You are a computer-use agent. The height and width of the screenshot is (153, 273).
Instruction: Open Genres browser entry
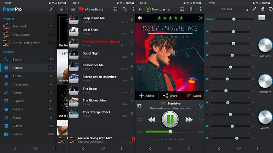[x=28, y=93]
